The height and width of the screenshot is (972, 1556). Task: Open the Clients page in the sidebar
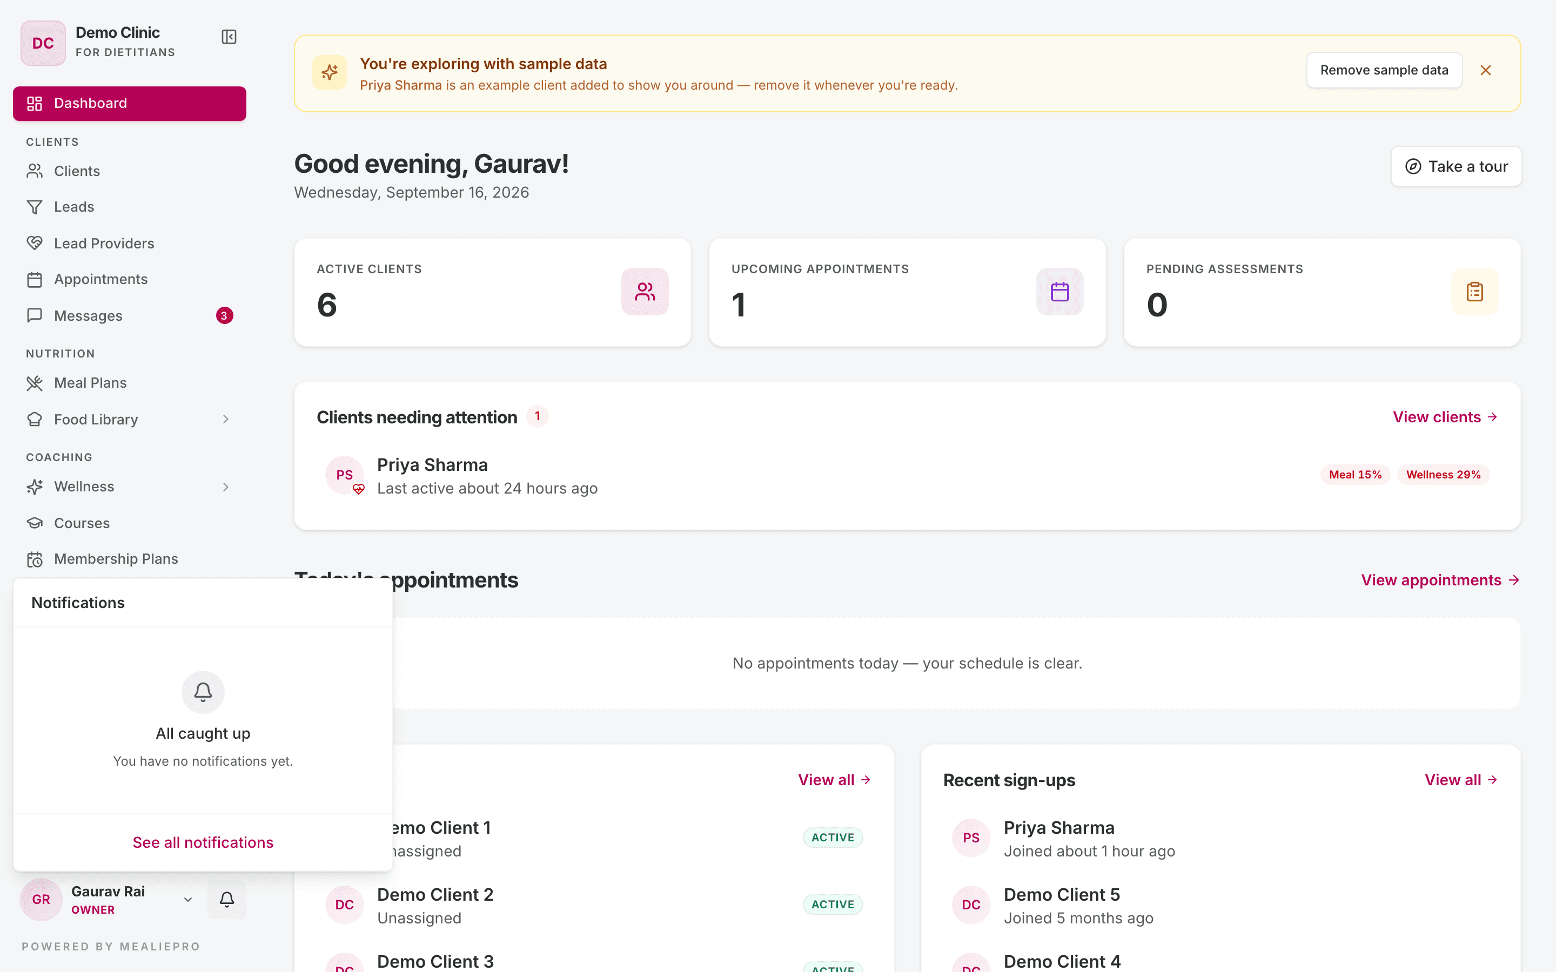(x=129, y=171)
